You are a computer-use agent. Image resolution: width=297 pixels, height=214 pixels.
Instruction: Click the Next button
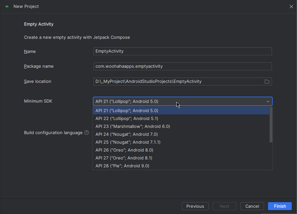(x=225, y=206)
